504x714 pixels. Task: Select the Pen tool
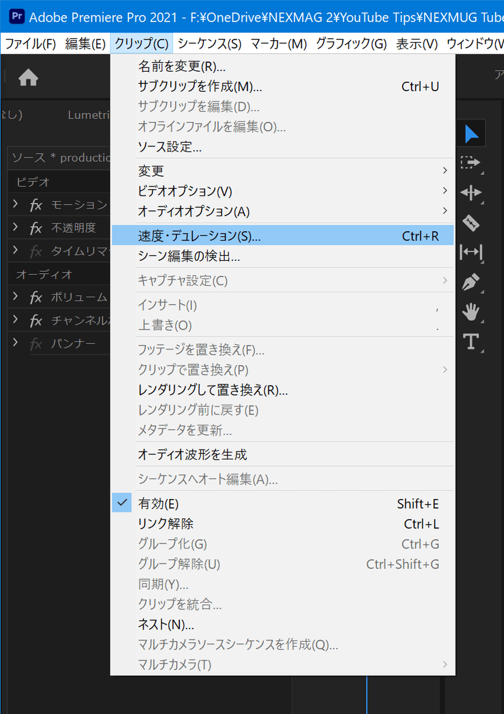point(471,283)
